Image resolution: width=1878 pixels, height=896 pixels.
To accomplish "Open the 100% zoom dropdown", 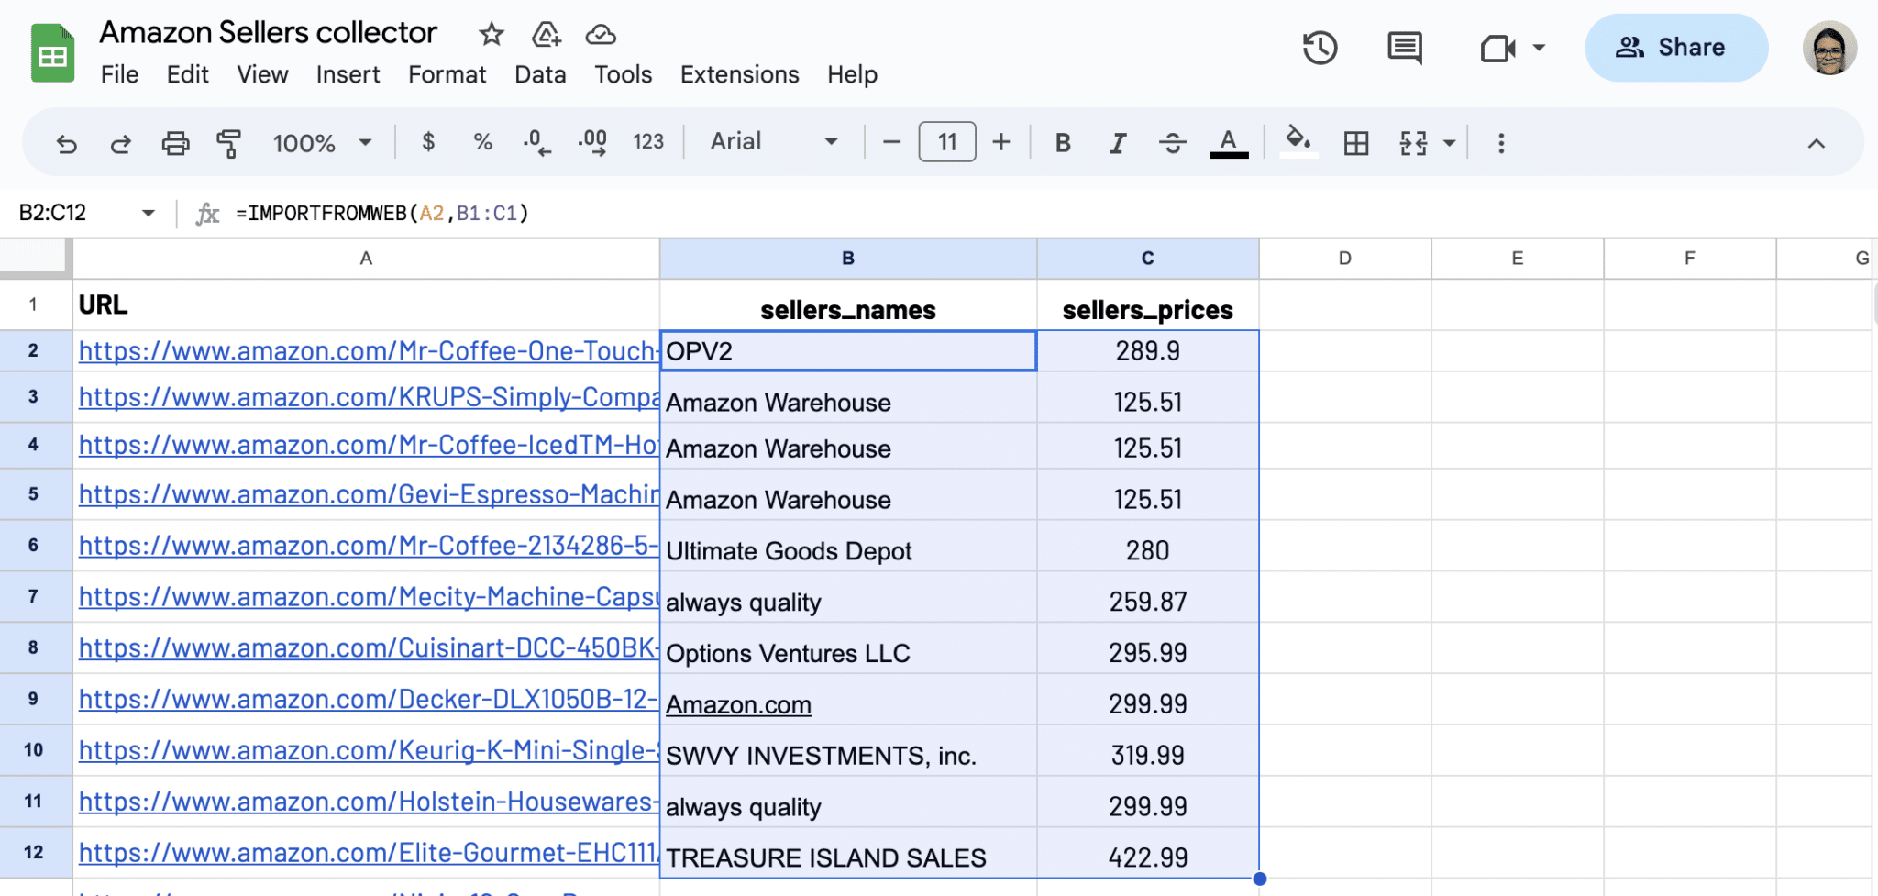I will click(322, 143).
